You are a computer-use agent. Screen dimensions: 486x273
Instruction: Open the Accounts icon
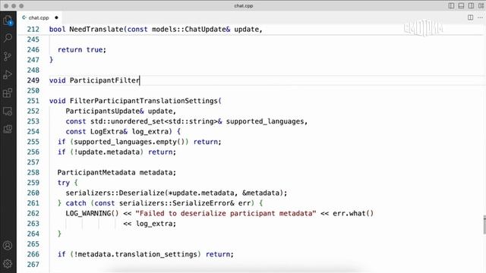pyautogui.click(x=8, y=246)
